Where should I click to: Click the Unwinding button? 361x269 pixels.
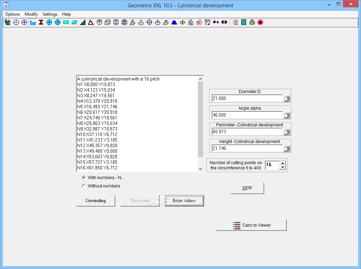click(x=95, y=201)
